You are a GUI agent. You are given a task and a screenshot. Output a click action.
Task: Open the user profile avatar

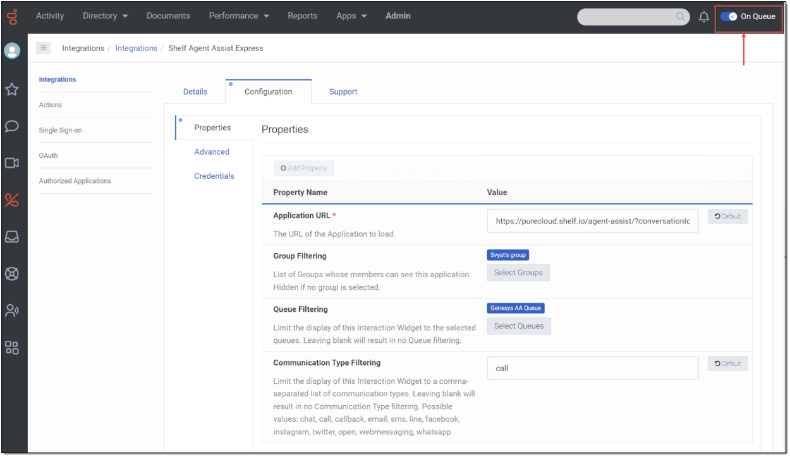12,51
